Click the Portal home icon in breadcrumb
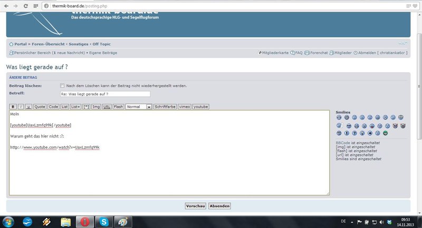Image resolution: width=422 pixels, height=228 pixels. [11, 44]
